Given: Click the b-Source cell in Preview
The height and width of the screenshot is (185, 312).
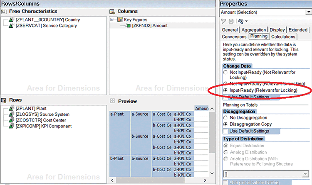Looking at the screenshot, I should pyautogui.click(x=141, y=144).
